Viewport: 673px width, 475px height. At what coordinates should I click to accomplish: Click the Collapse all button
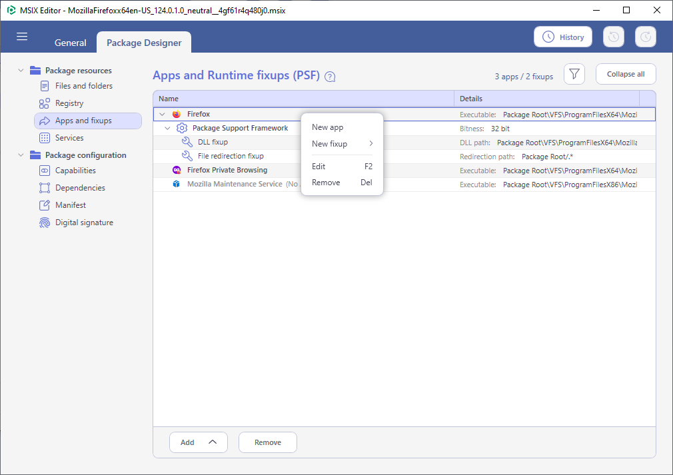[626, 74]
